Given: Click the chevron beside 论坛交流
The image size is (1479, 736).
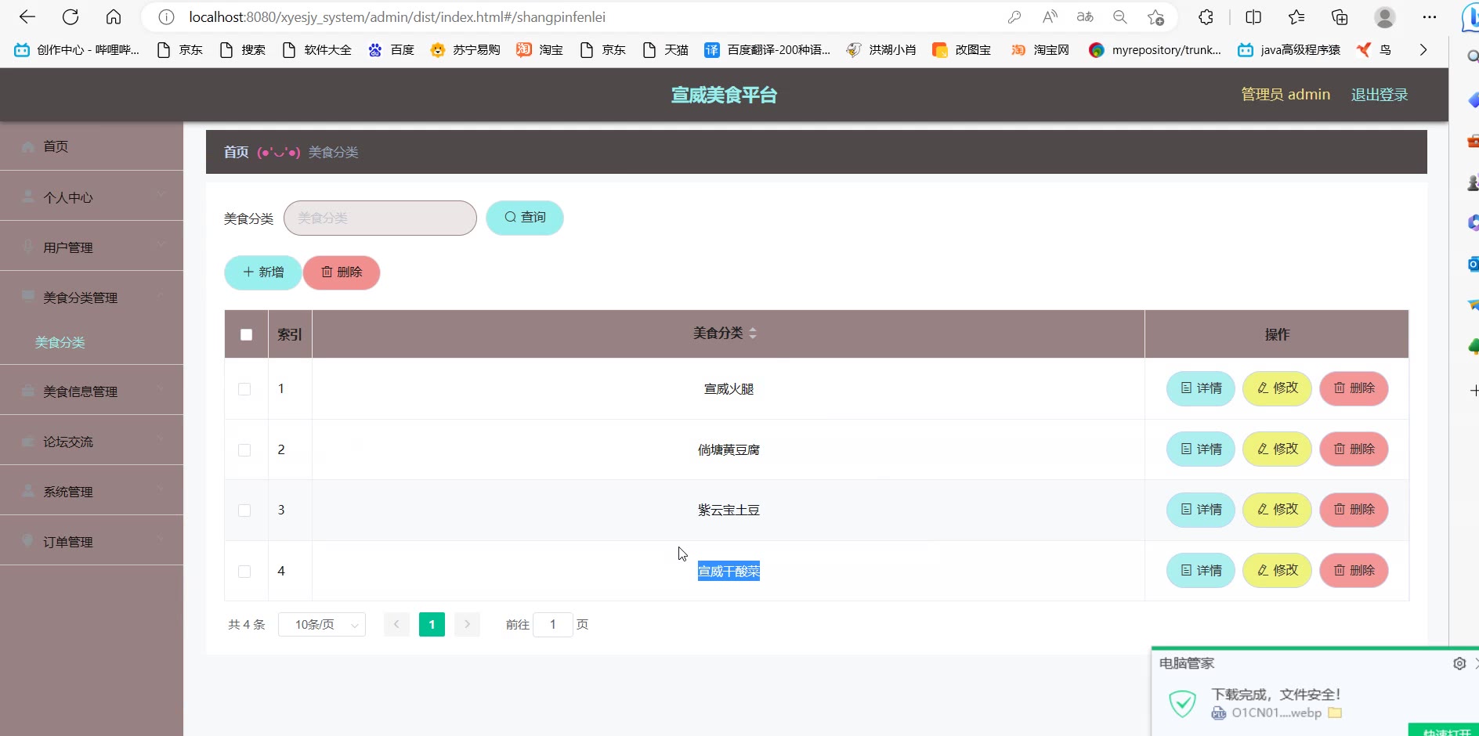Looking at the screenshot, I should [161, 440].
